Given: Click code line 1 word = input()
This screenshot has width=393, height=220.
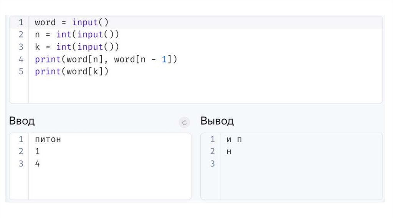Looking at the screenshot, I should click(x=72, y=22).
